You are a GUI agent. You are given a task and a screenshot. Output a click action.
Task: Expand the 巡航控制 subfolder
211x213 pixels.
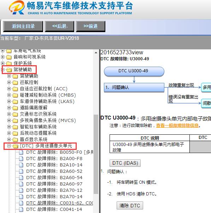pyautogui.click(x=9, y=82)
